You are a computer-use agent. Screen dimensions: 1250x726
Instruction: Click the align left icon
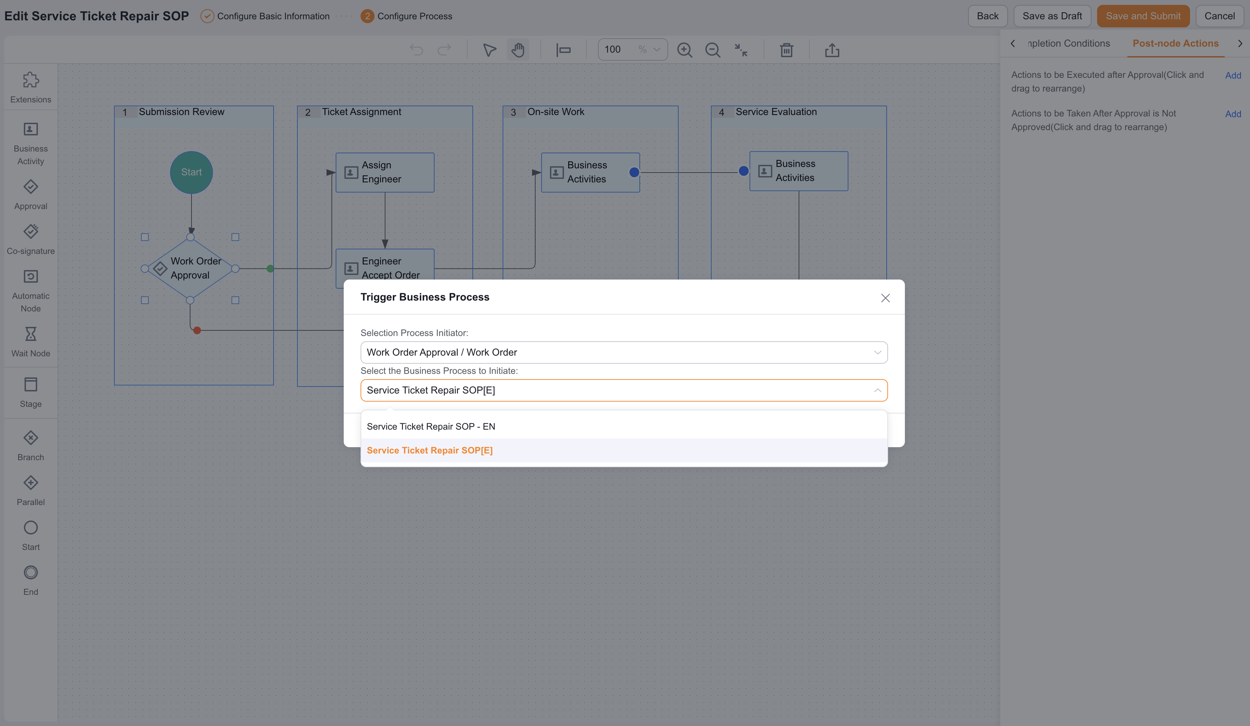pyautogui.click(x=564, y=49)
